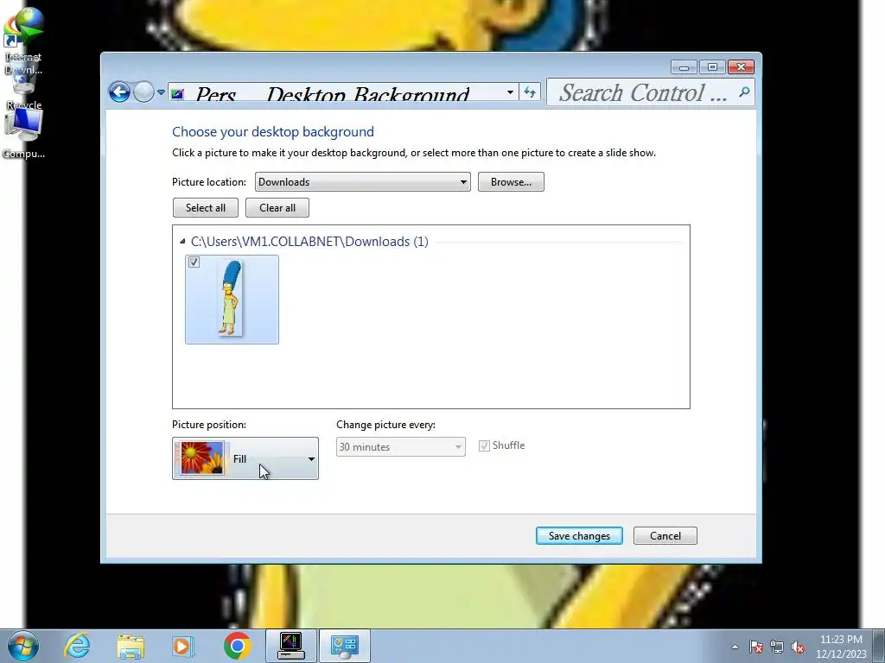Open the 30 minutes interval dropdown
885x663 pixels.
click(401, 446)
